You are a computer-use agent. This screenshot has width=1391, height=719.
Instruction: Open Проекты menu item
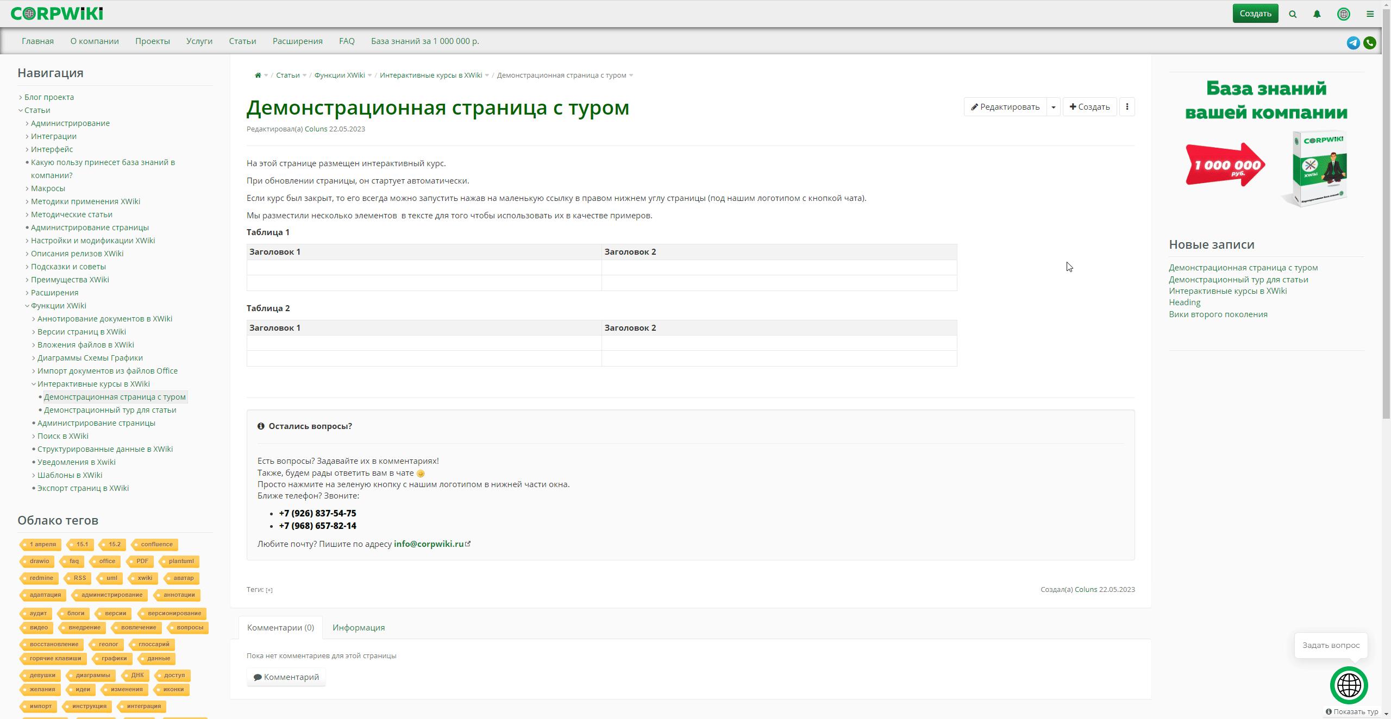pos(153,41)
